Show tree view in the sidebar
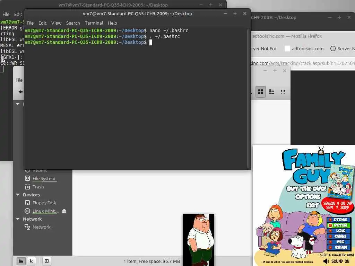 32,261
